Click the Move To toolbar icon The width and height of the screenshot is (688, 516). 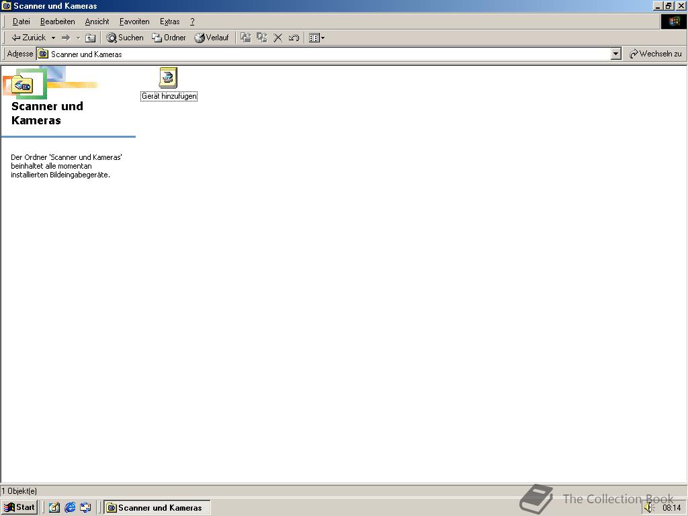click(246, 38)
